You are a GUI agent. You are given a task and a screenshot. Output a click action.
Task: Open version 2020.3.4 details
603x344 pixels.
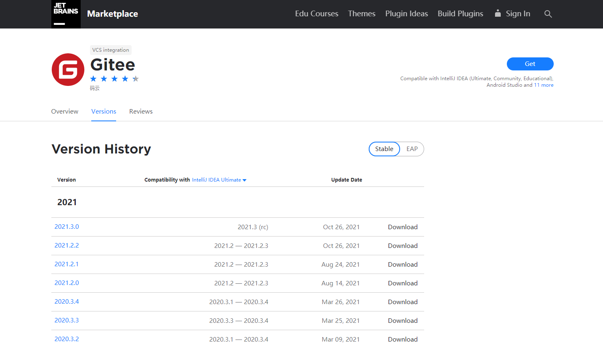[67, 302]
